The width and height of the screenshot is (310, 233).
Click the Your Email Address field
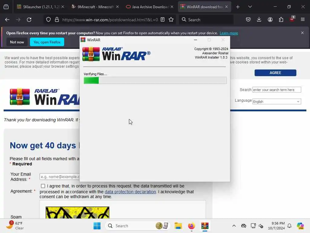[x=60, y=177]
